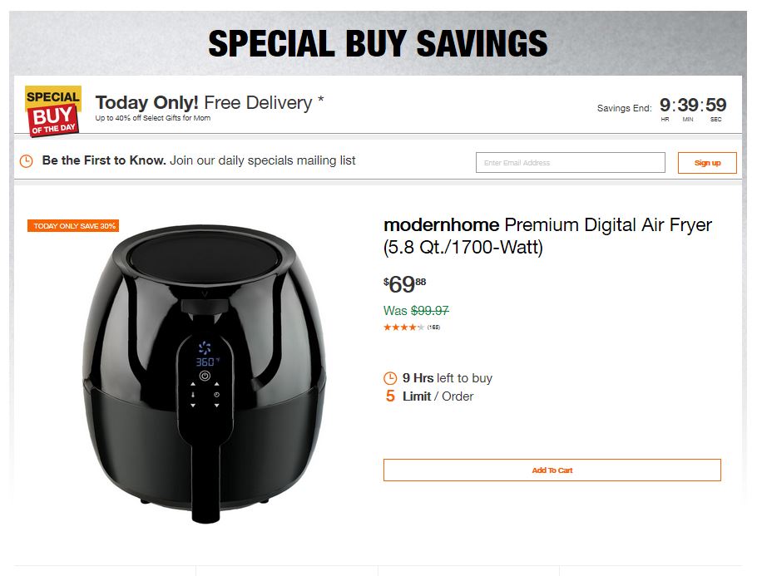Click the power symbol on the fryer display
Viewport: 757px width, 576px height.
[x=205, y=377]
